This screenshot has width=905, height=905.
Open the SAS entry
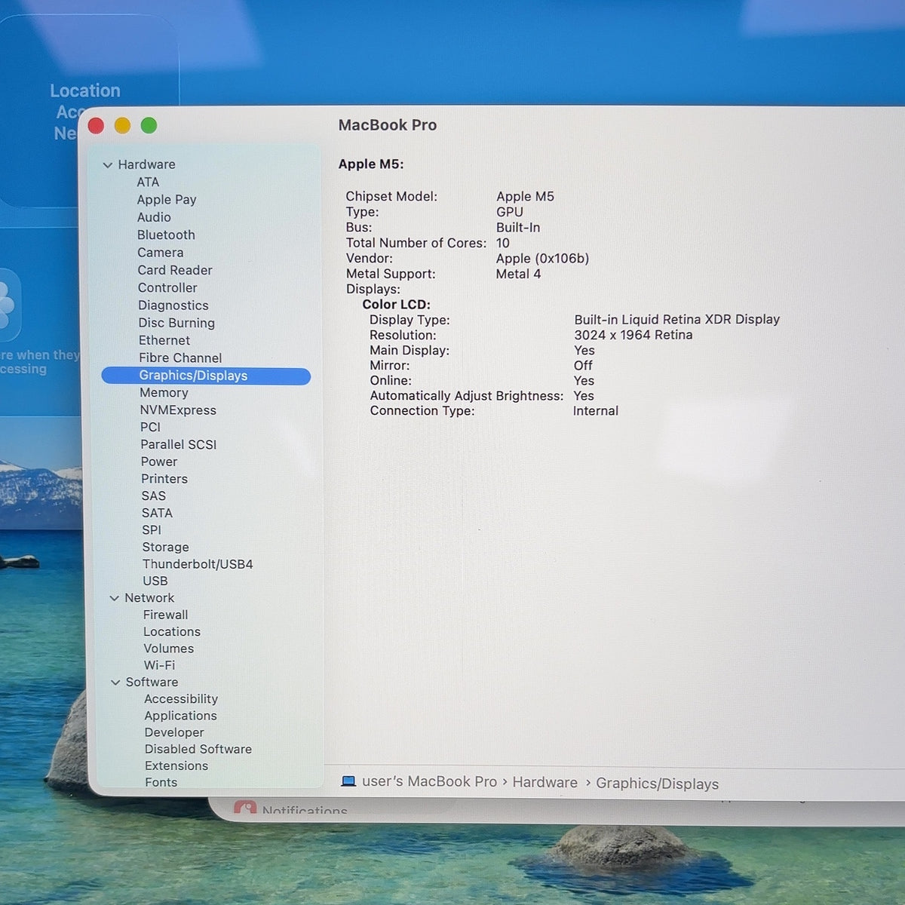153,496
